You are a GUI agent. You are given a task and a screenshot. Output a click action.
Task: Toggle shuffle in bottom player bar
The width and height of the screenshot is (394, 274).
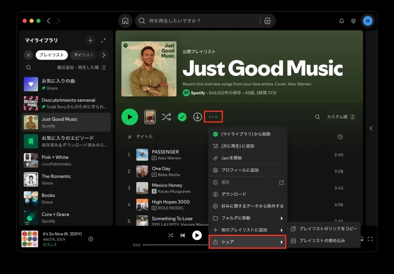click(x=170, y=235)
